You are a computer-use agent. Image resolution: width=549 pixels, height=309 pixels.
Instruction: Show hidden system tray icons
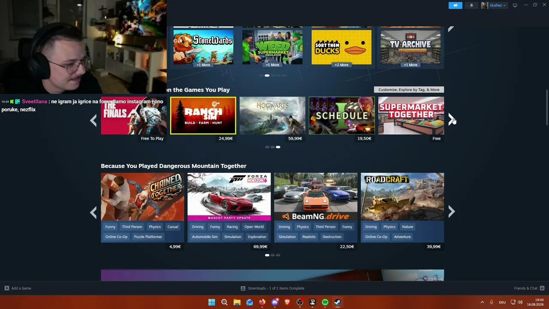click(x=482, y=302)
